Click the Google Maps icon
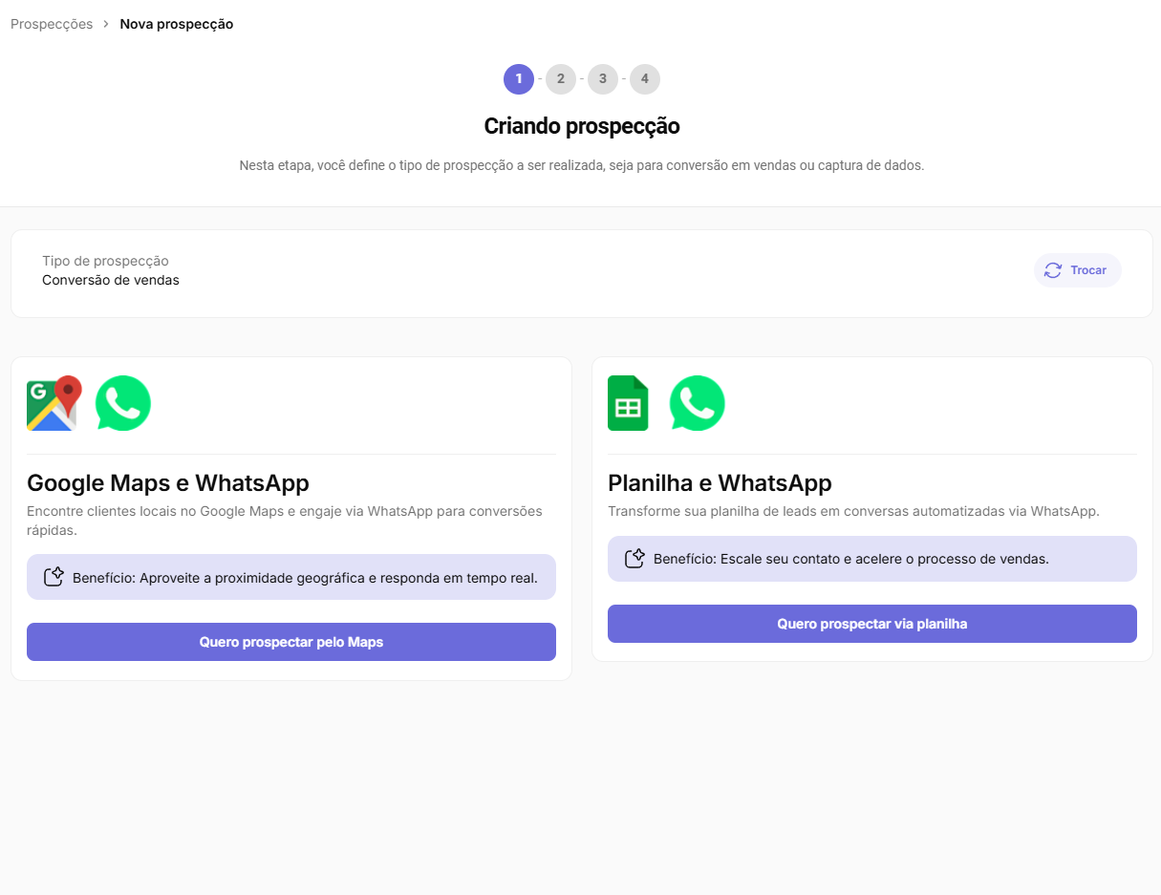 [54, 403]
